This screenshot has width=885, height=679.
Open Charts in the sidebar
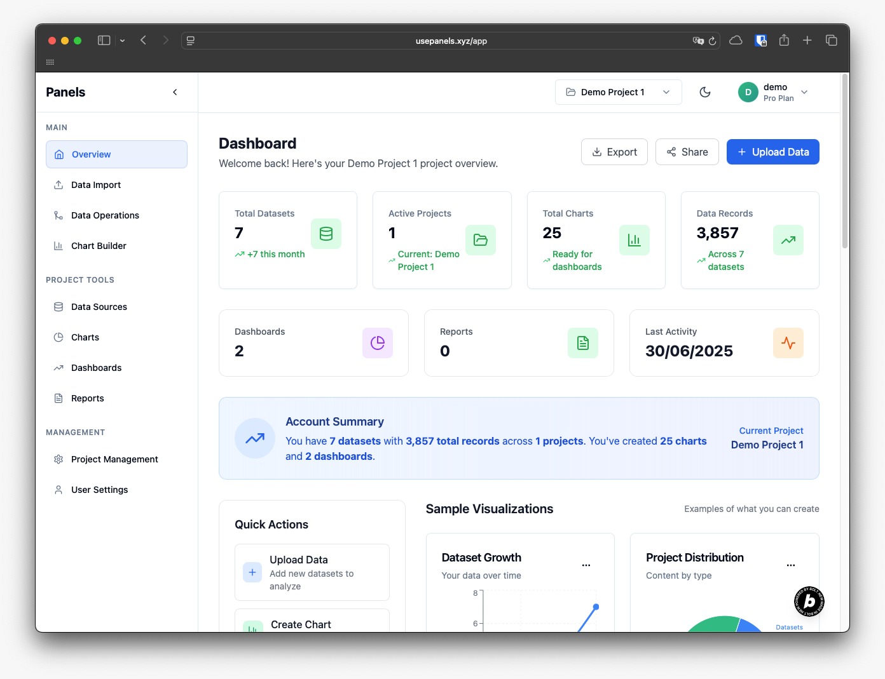coord(116,337)
